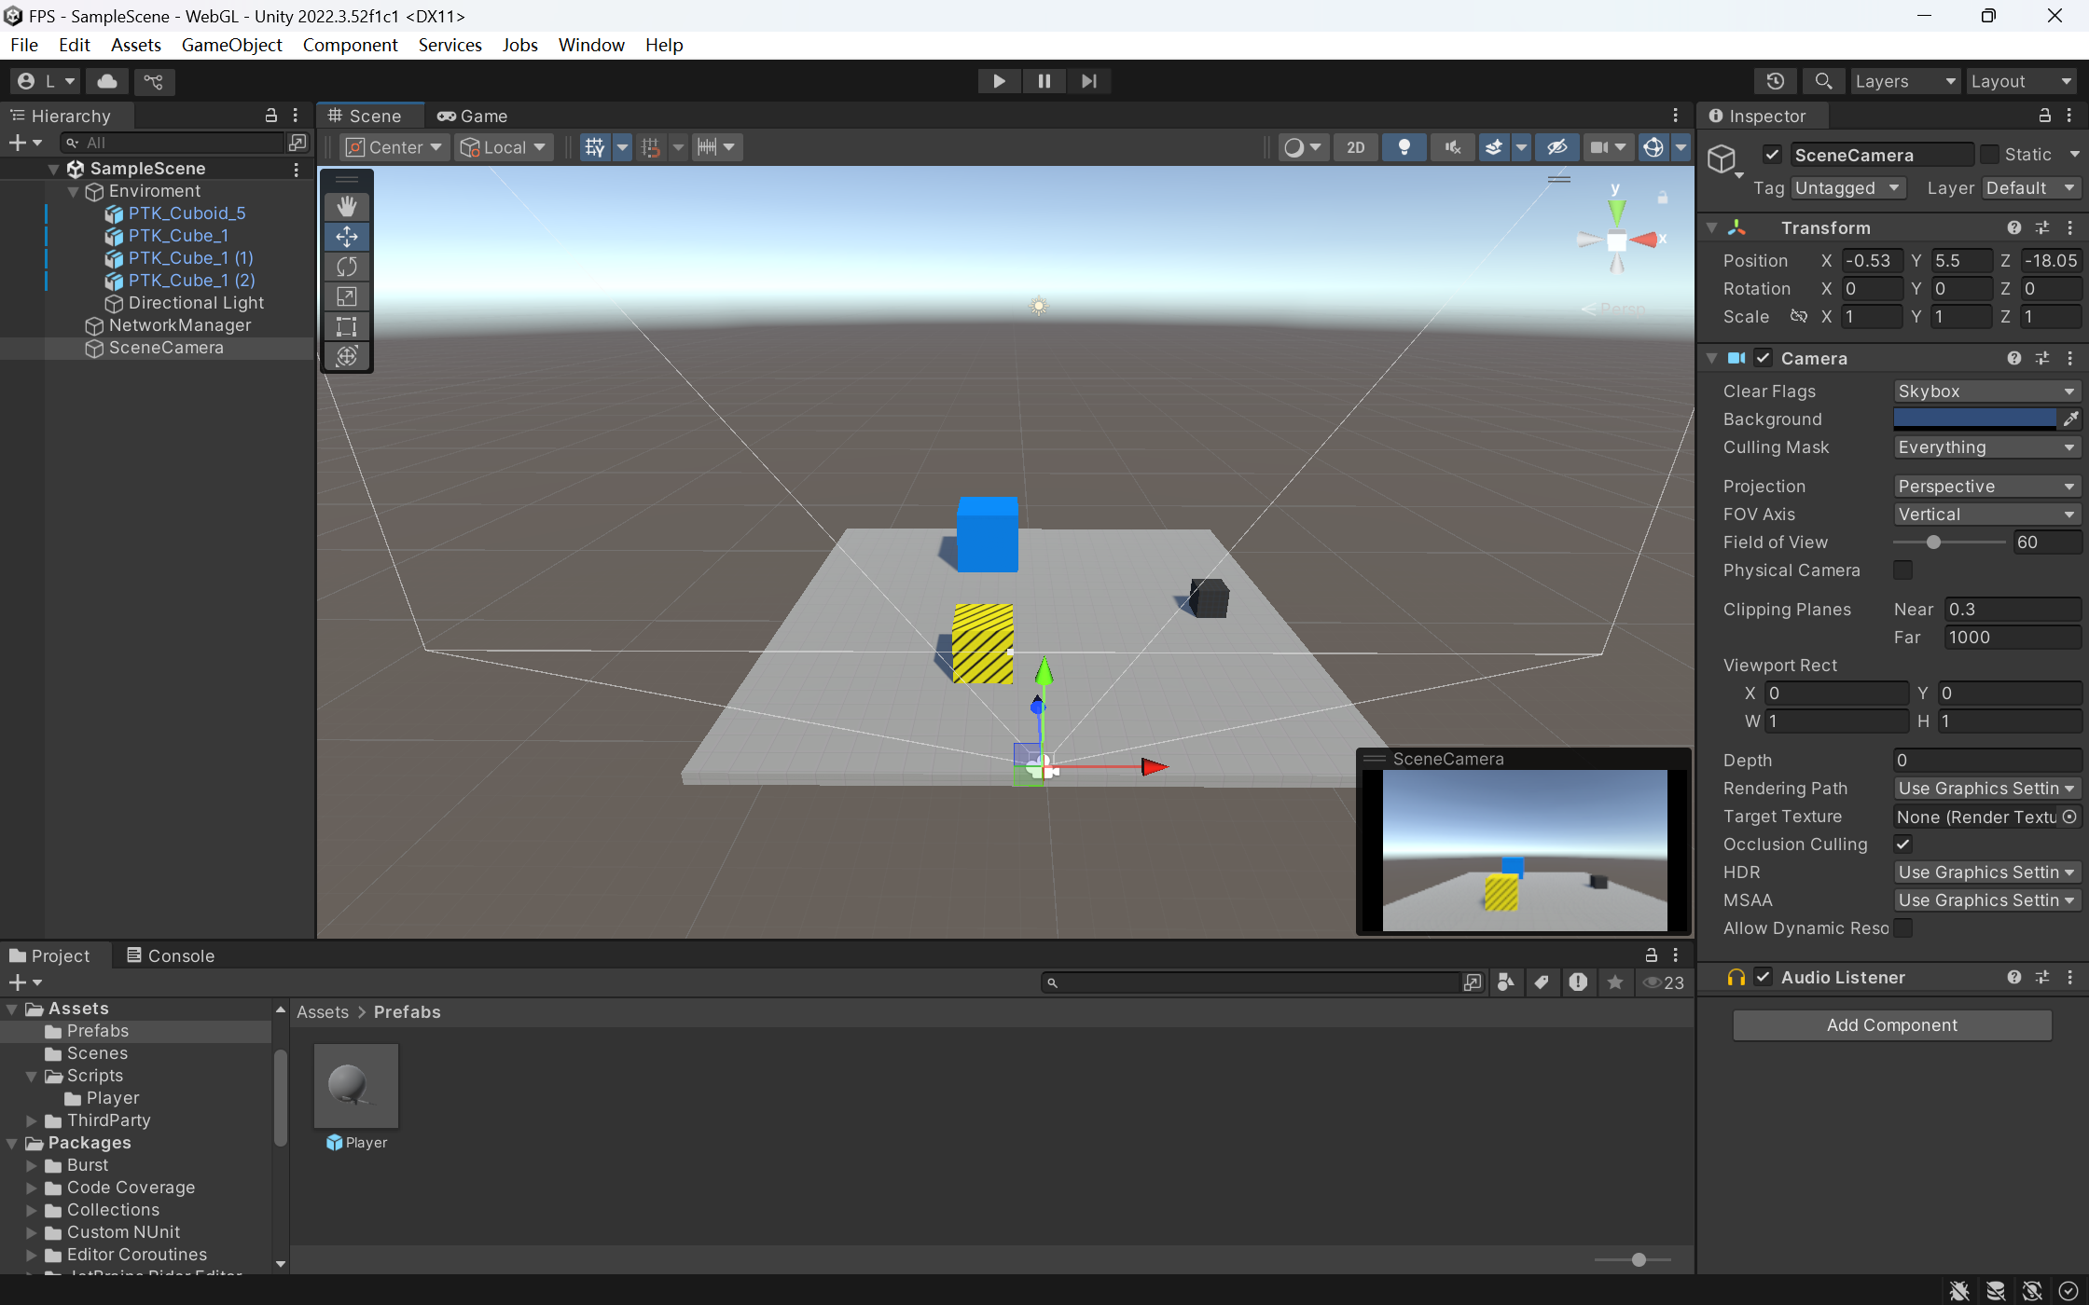Open the Layers dropdown
Screen dimensions: 2089x1305
[x=1904, y=81]
